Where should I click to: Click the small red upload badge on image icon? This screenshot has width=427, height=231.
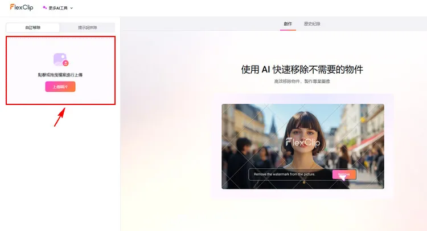[65, 63]
